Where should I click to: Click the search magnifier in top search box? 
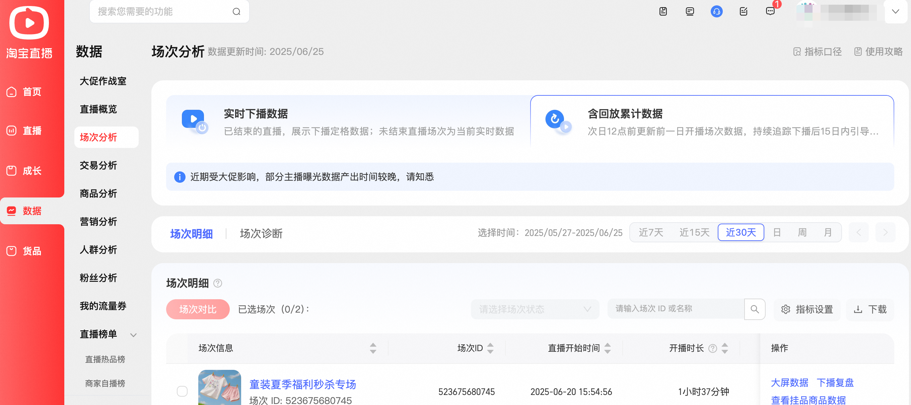[x=236, y=12]
